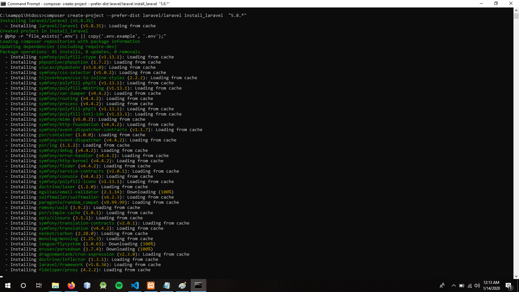Adjust volume via the speaker tray icon
Image resolution: width=519 pixels, height=292 pixels.
(477, 286)
